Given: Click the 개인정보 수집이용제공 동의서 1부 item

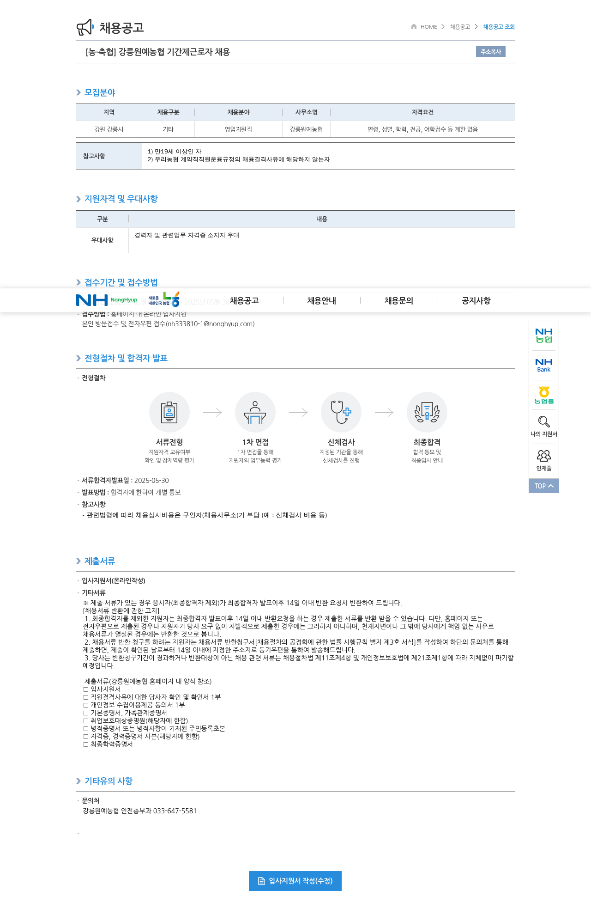Looking at the screenshot, I should [134, 705].
